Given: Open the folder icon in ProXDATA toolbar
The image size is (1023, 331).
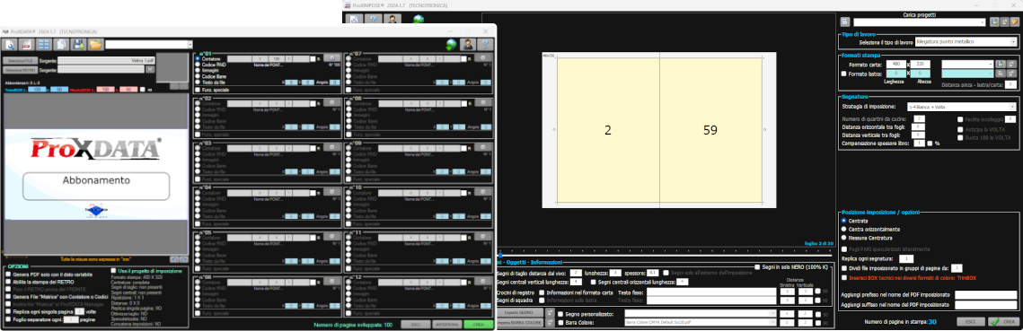Looking at the screenshot, I should click(95, 44).
